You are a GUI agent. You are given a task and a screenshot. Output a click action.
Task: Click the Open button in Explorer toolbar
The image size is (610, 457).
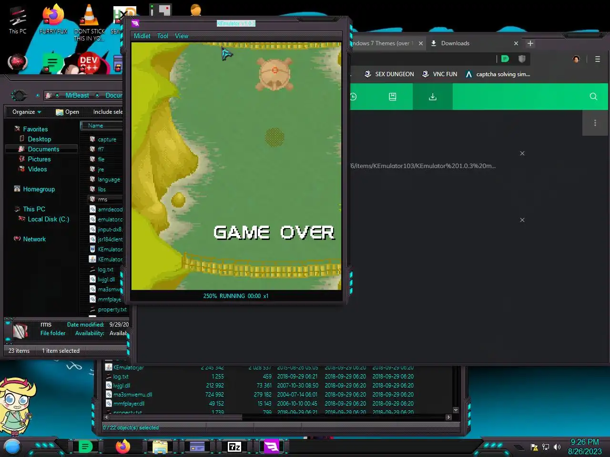(x=67, y=112)
